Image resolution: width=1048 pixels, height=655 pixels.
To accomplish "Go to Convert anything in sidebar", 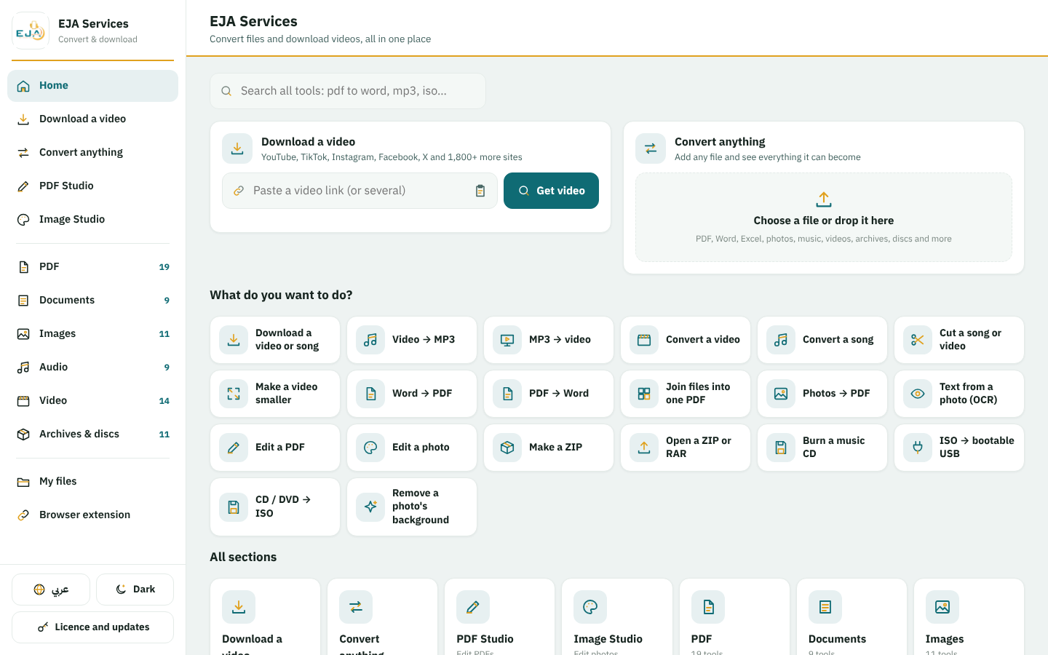I will tap(92, 153).
